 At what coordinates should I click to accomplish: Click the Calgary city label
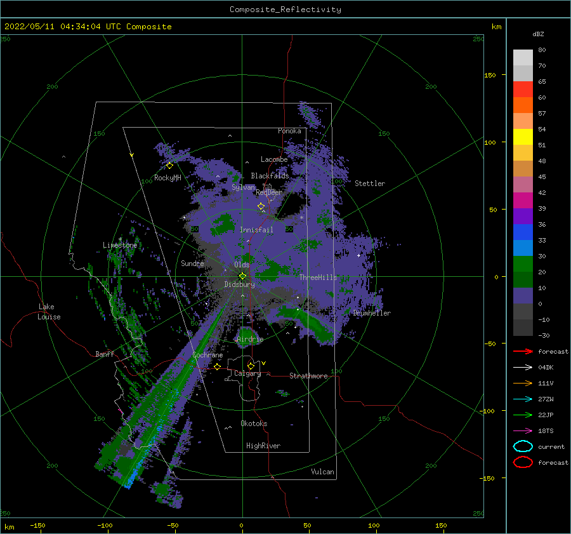pos(247,373)
